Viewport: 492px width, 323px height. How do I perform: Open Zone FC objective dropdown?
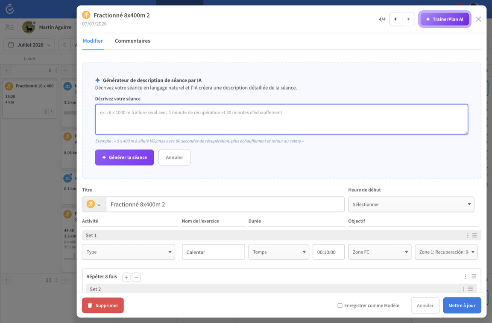pyautogui.click(x=380, y=252)
